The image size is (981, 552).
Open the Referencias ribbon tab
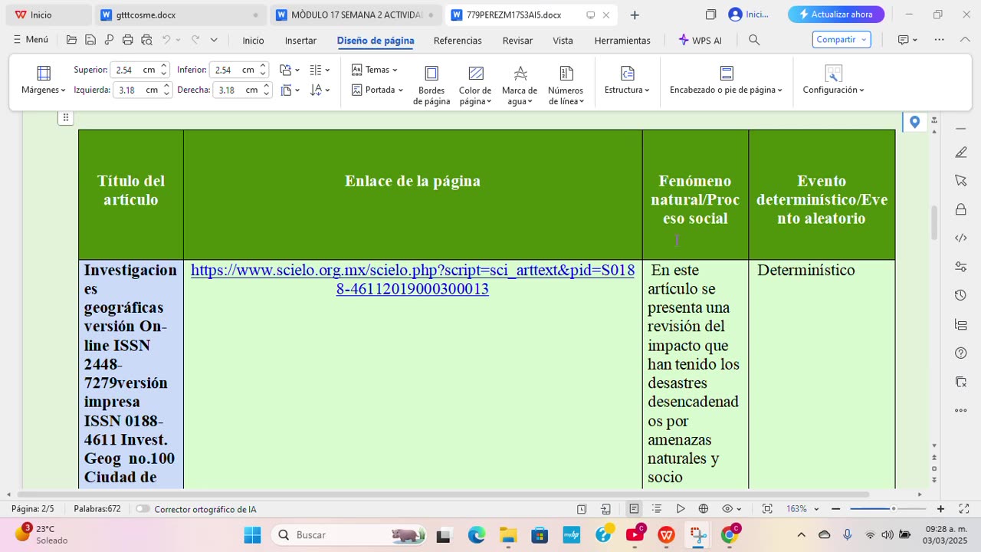click(x=458, y=41)
